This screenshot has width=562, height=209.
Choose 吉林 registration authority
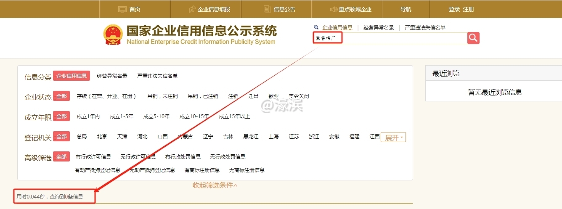(228, 137)
